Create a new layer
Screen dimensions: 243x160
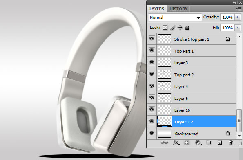pos(220,142)
